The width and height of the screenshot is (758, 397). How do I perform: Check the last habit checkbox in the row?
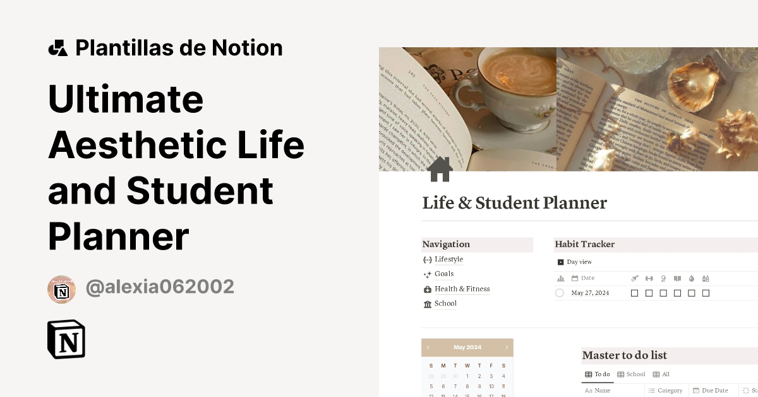(706, 292)
